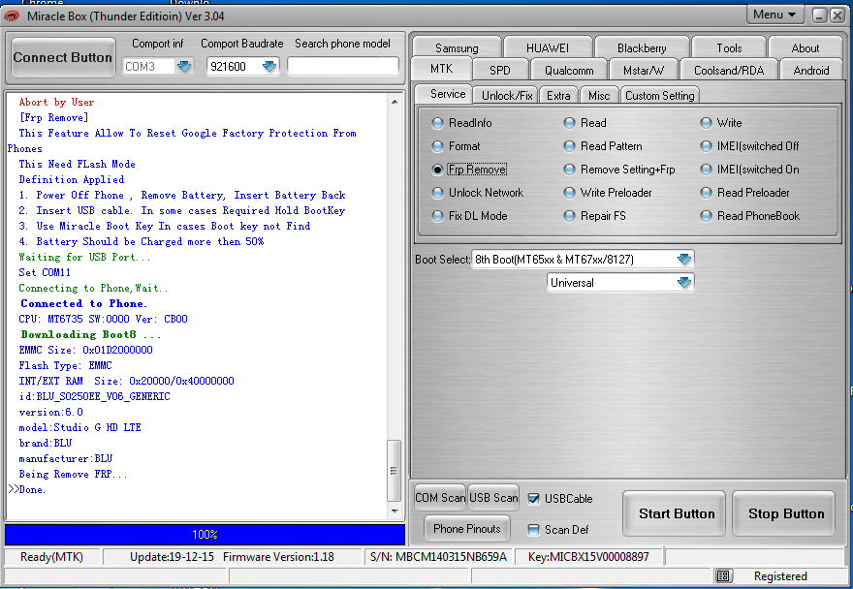Viewport: 853px width, 589px height.
Task: Open the Comport inf dropdown arrow
Action: click(x=184, y=66)
